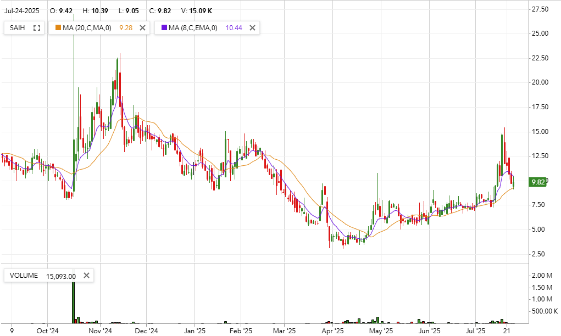Click the Oct '24 time axis label
The height and width of the screenshot is (336, 561).
(x=48, y=331)
